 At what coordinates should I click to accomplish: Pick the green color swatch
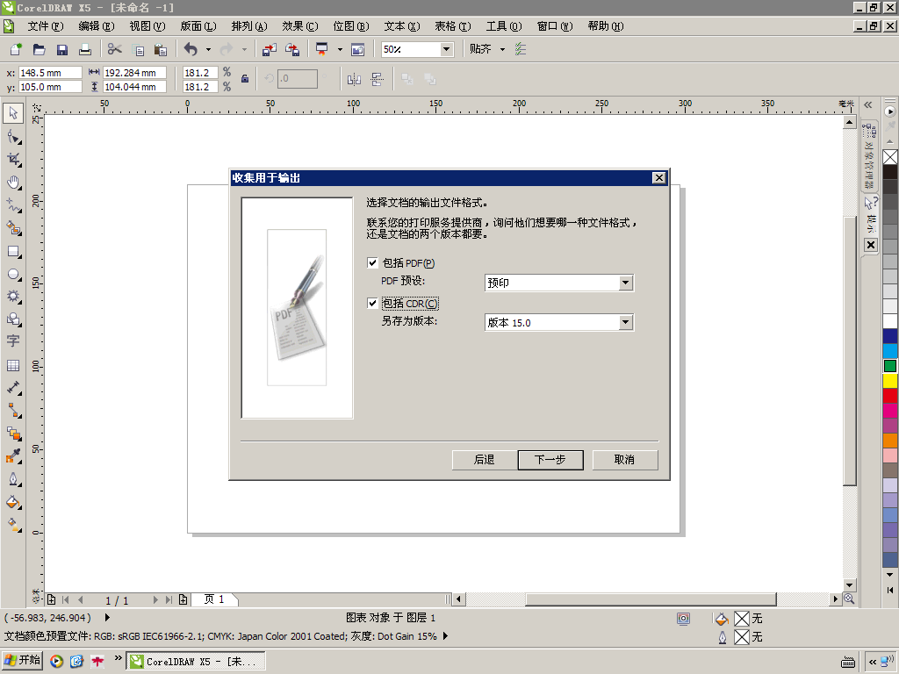click(x=890, y=366)
